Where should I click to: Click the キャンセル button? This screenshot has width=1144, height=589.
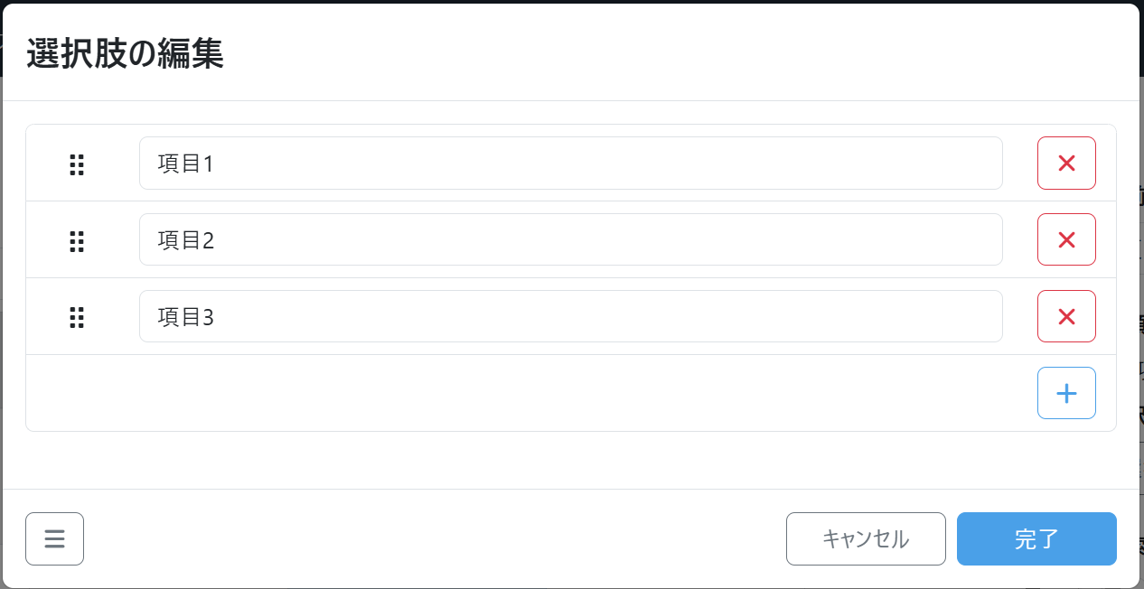pos(866,539)
